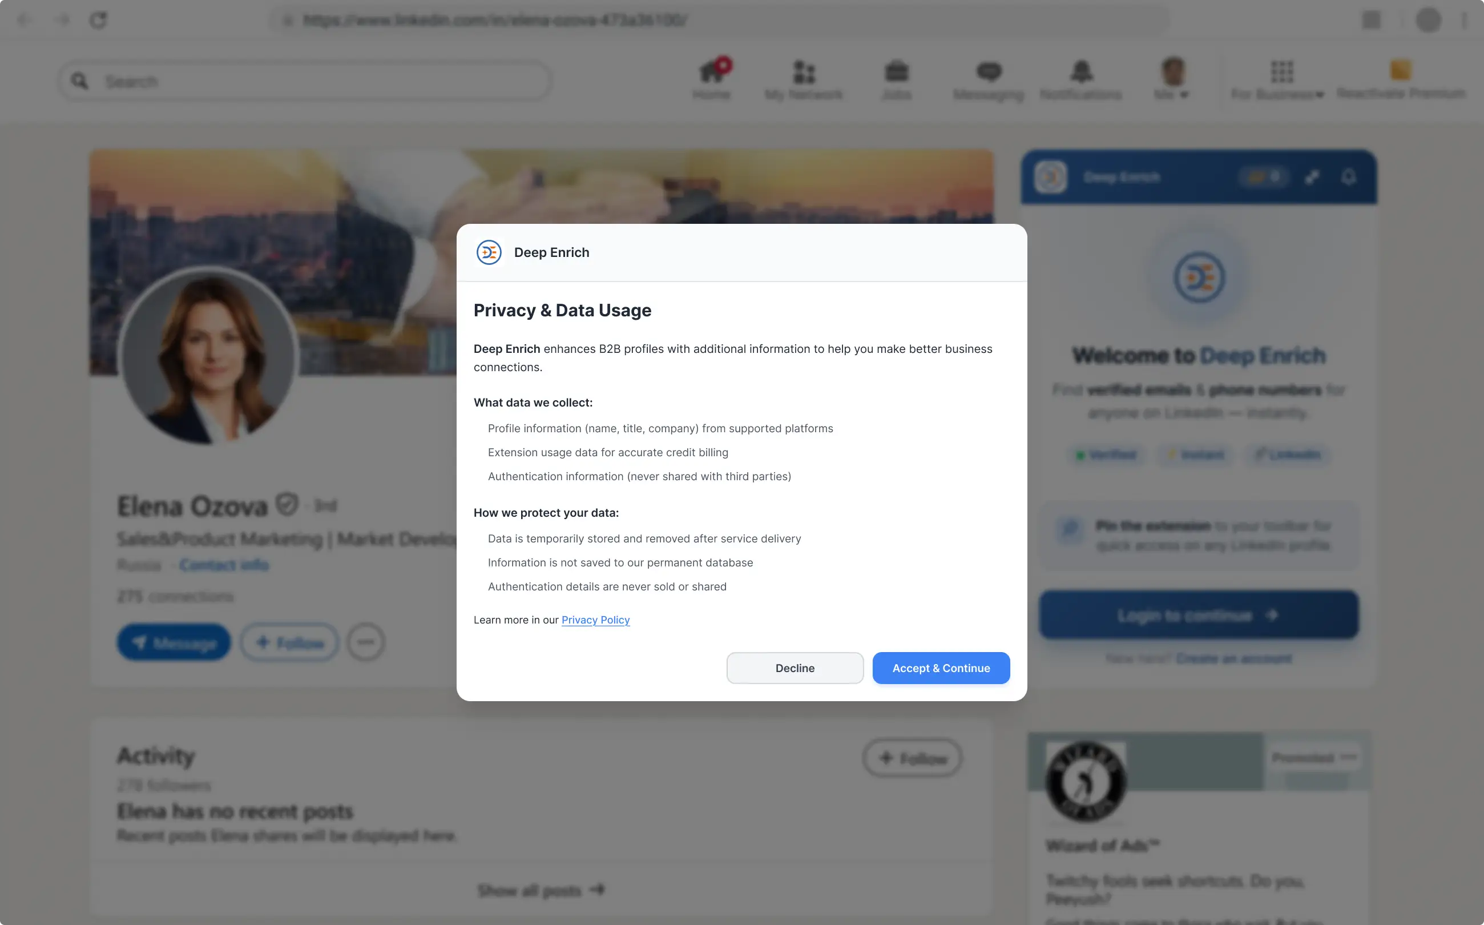The width and height of the screenshot is (1484, 925).
Task: Open the More actions ellipsis button
Action: point(366,642)
